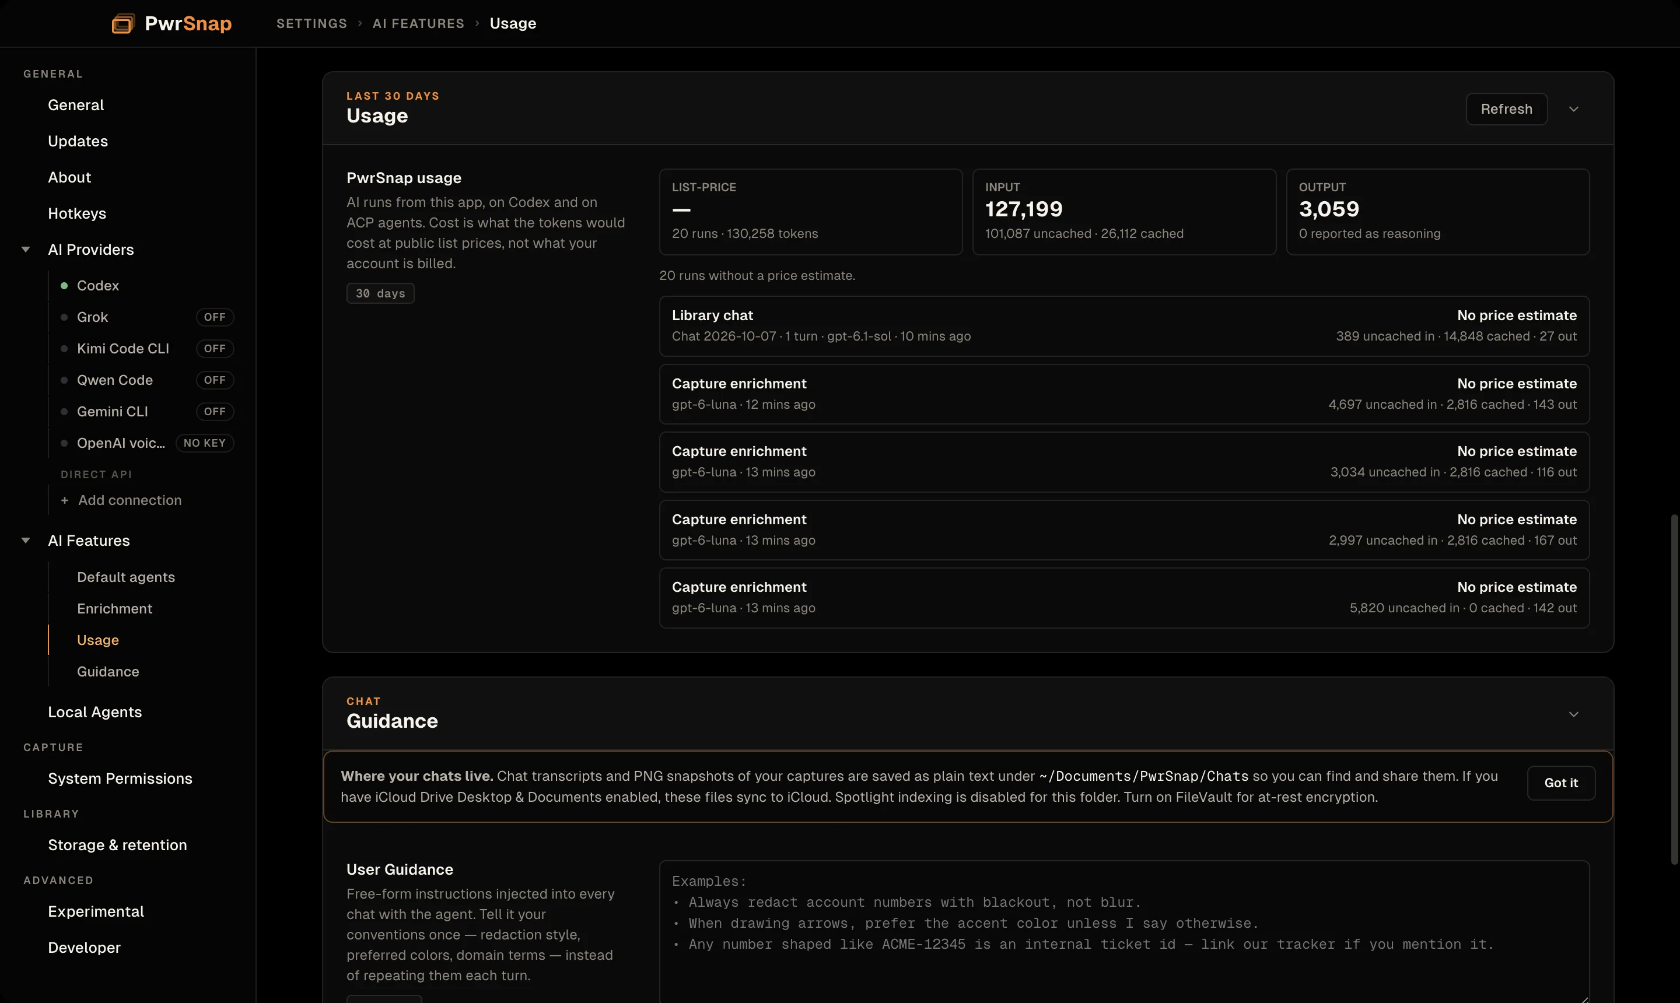Click the LIST-PRICE stat card
This screenshot has height=1003, width=1680.
click(x=811, y=212)
